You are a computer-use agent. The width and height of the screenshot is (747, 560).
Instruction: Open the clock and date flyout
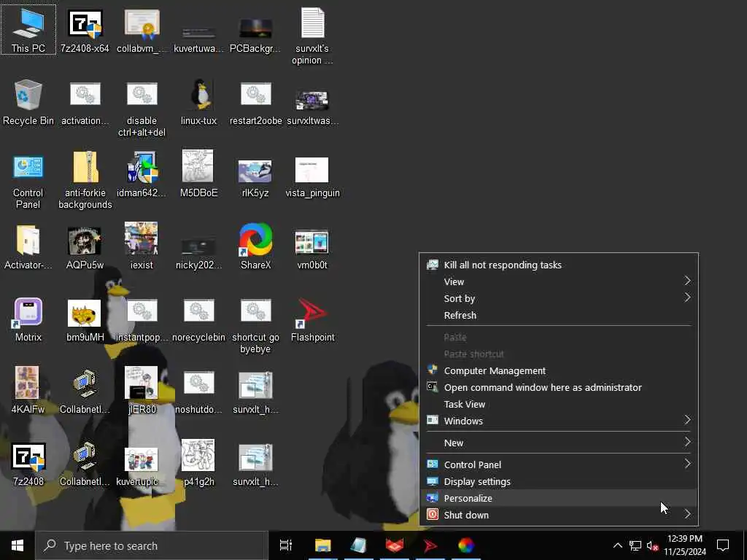point(685,545)
